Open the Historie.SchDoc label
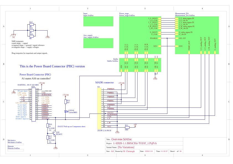Screen dimensions: 233x164 click(x=14, y=148)
